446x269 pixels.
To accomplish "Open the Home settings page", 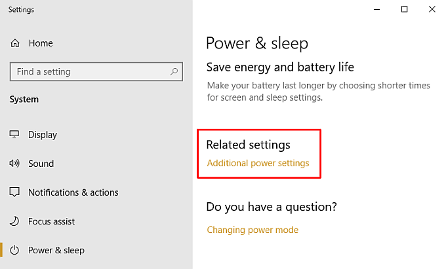I will 40,43.
